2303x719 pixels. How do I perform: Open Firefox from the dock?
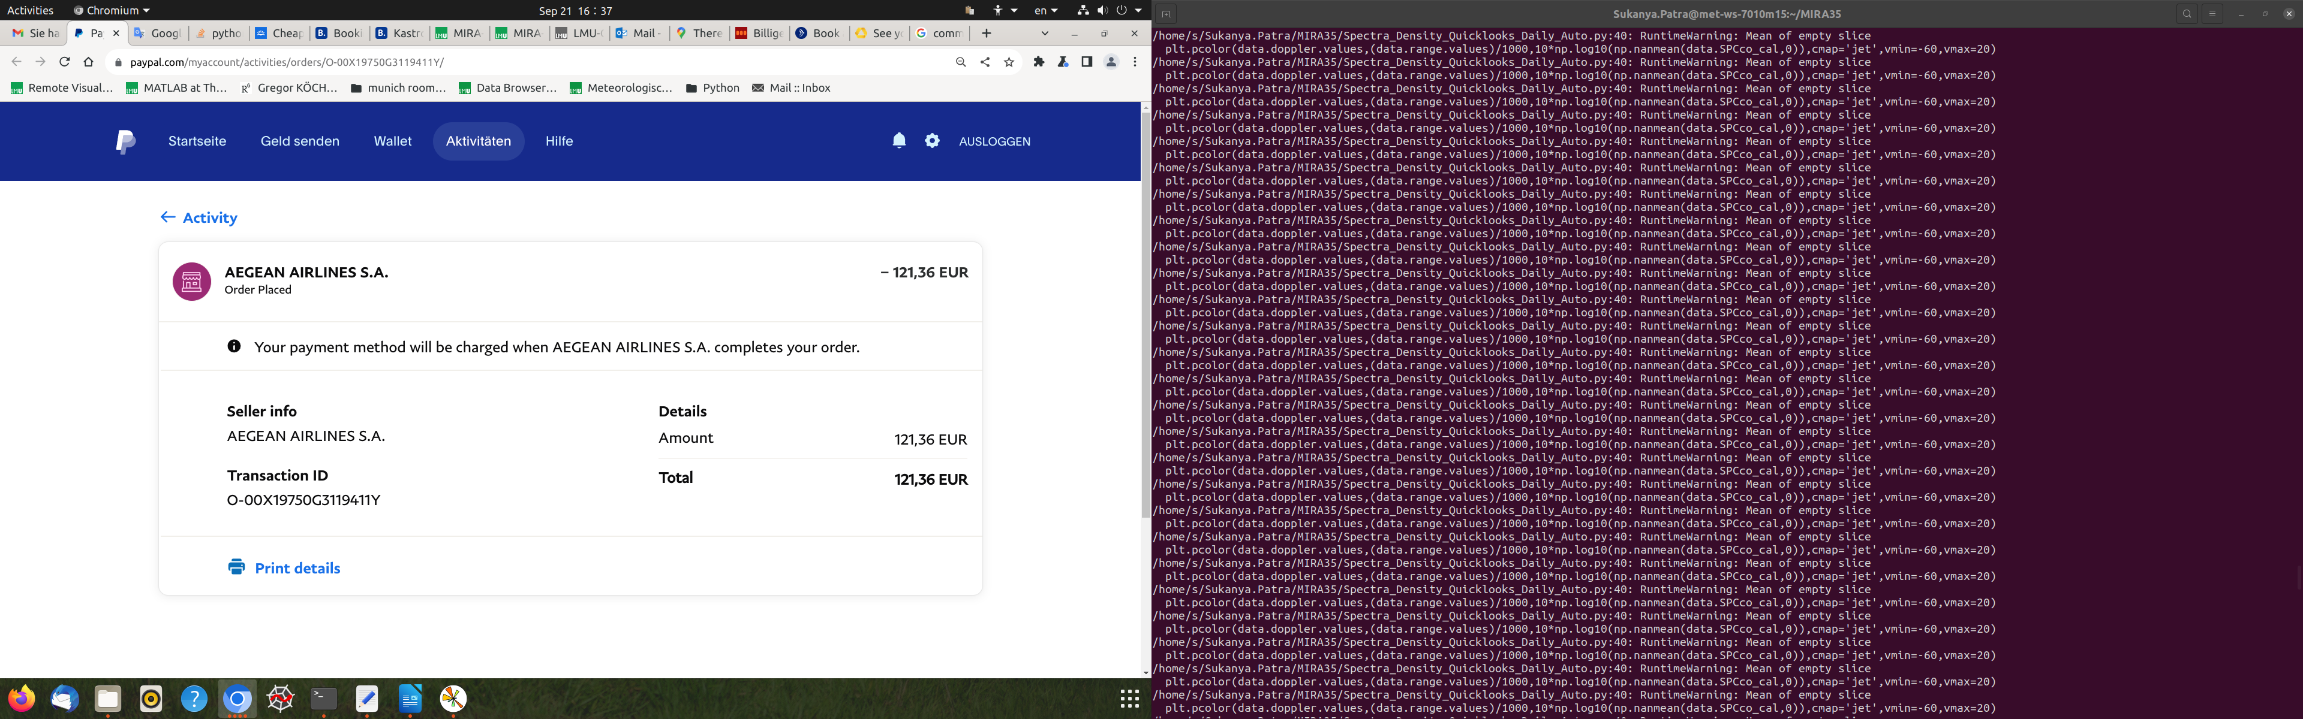click(22, 699)
